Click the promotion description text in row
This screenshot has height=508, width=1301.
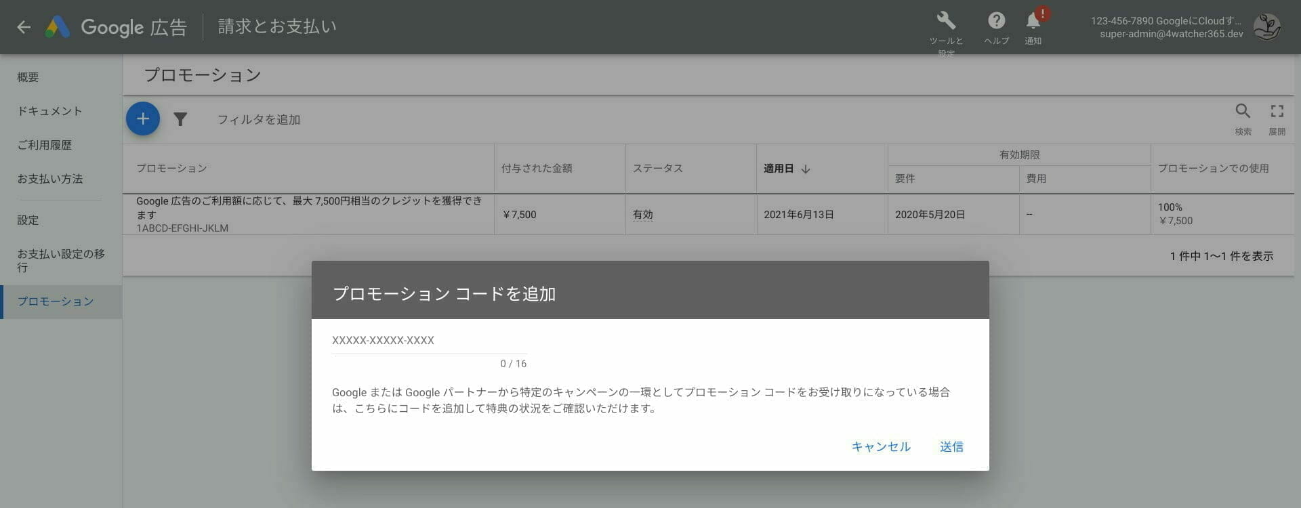coord(309,208)
